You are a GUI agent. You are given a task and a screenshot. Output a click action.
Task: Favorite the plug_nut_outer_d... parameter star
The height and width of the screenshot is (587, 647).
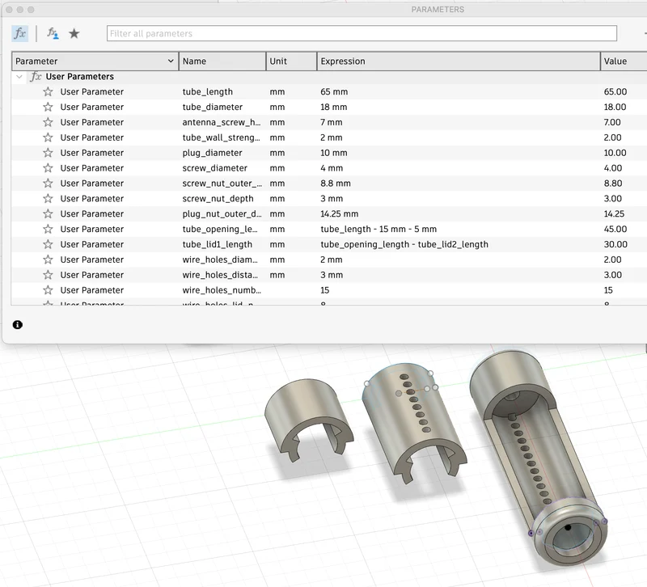click(x=48, y=213)
